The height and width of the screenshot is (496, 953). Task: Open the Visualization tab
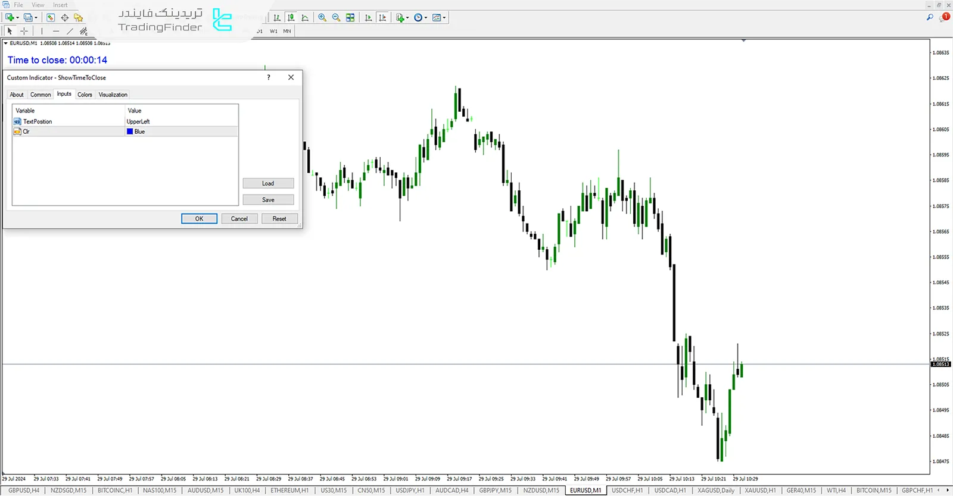click(113, 95)
